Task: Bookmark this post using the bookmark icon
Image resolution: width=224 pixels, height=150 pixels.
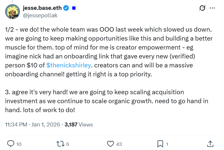Action: (160, 144)
